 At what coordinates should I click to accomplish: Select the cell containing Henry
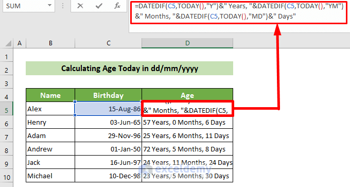[50, 122]
